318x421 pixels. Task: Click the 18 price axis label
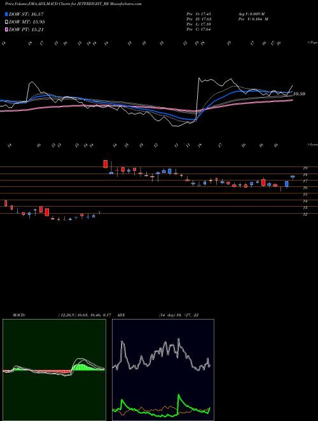point(305,175)
